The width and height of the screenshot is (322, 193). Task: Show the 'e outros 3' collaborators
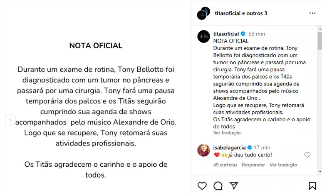pos(255,13)
